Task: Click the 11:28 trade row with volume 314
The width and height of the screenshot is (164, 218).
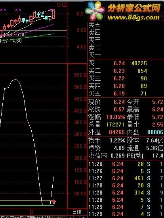Action: (126, 193)
